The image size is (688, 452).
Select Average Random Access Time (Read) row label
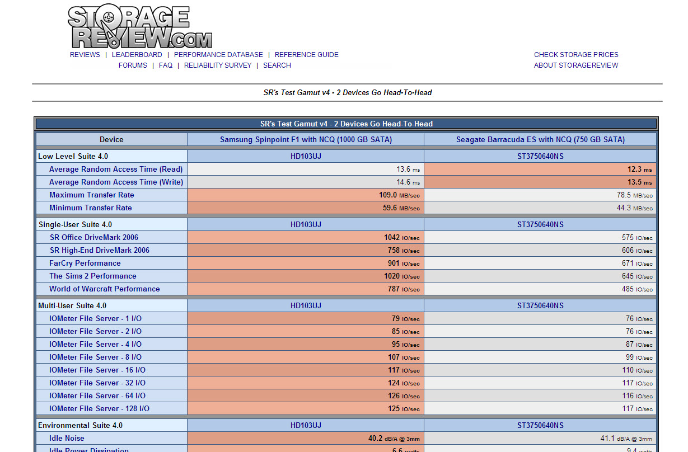[x=116, y=169]
